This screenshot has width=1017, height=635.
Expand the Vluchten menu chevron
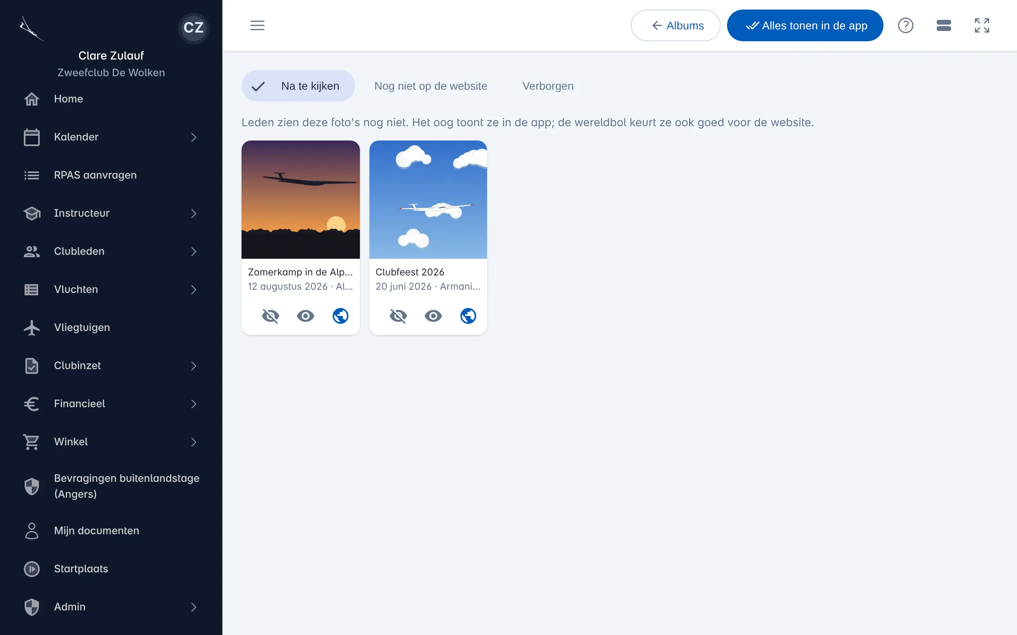click(x=194, y=290)
